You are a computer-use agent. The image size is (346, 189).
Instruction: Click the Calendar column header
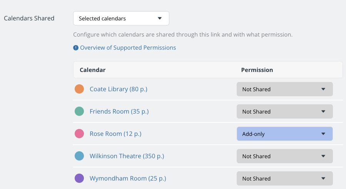(x=93, y=70)
